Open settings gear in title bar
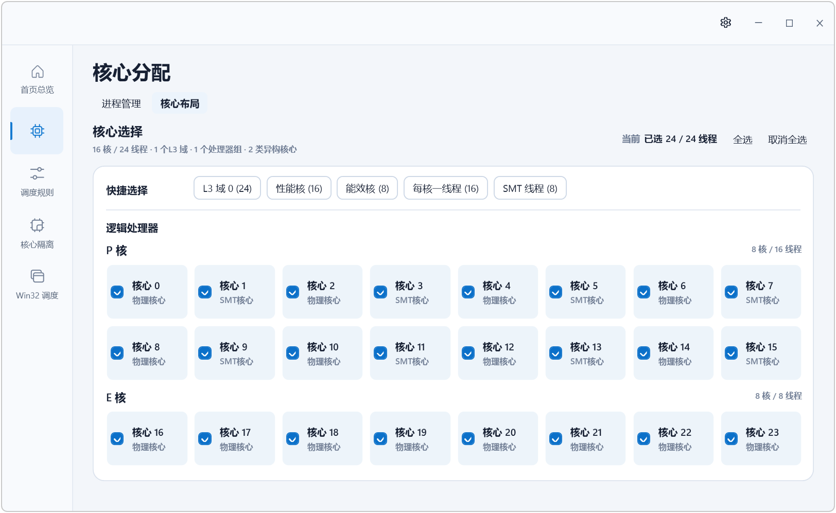836x513 pixels. [x=726, y=23]
